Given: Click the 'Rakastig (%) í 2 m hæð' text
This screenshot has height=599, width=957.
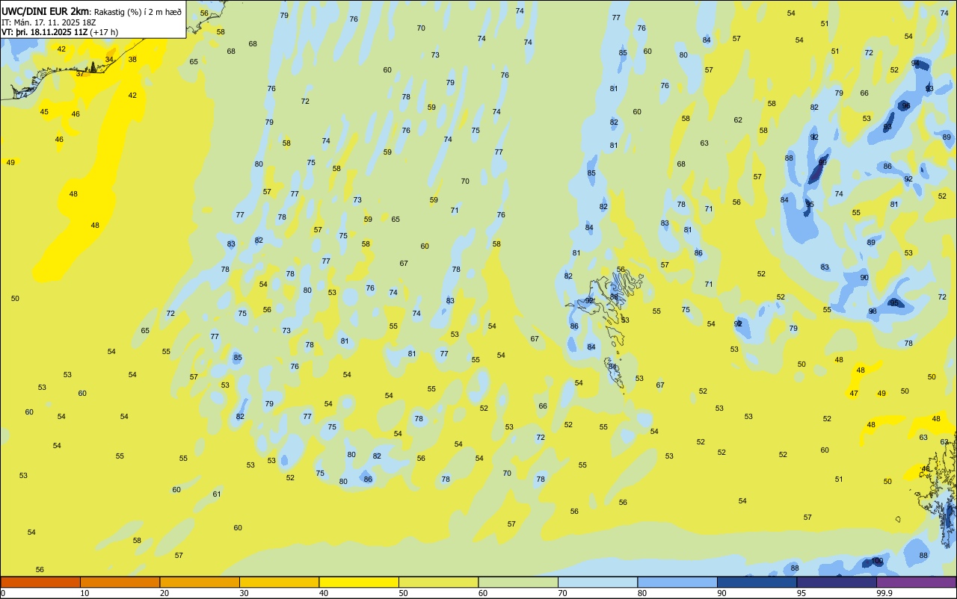Looking at the screenshot, I should pyautogui.click(x=138, y=12).
